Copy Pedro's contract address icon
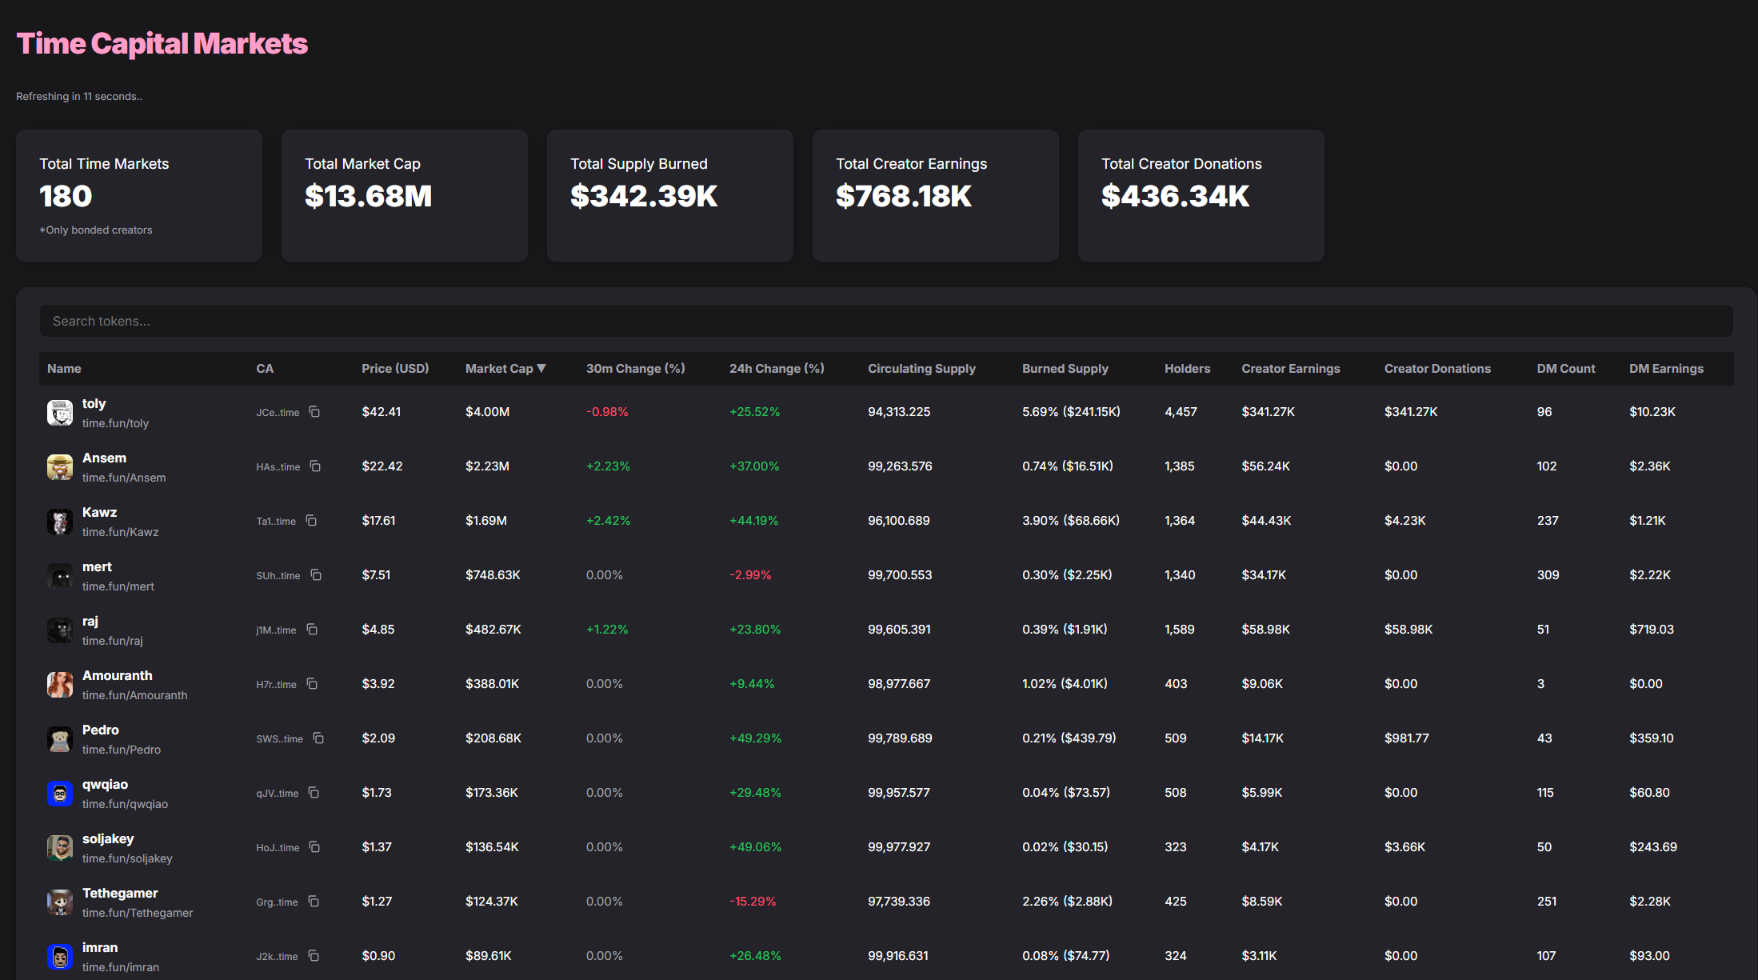Image resolution: width=1758 pixels, height=980 pixels. coord(318,738)
